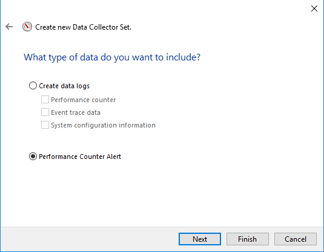Image resolution: width=324 pixels, height=252 pixels.
Task: Tick the Performance counter checkbox
Action: click(45, 99)
